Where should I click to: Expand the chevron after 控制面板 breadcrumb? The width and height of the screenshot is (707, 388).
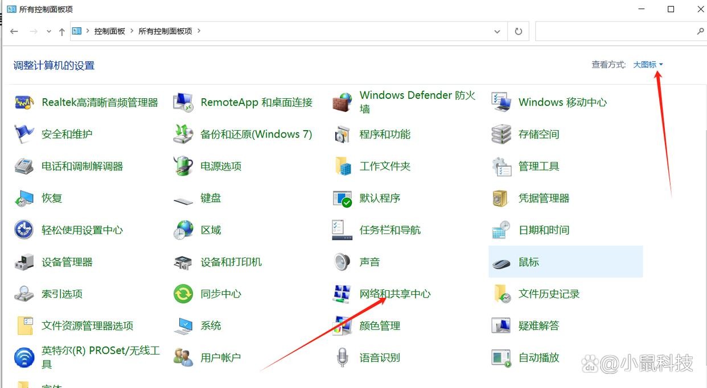click(132, 31)
